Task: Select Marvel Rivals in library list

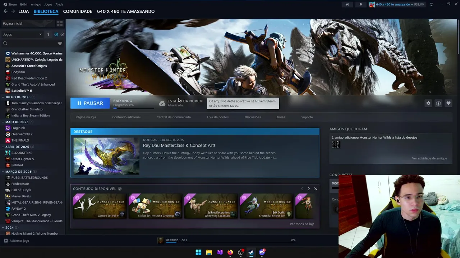Action: pyautogui.click(x=21, y=196)
